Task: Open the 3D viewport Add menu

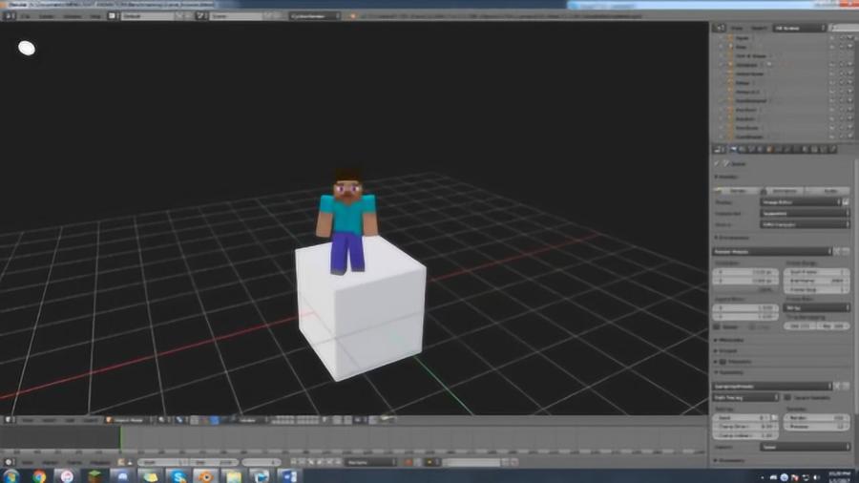Action: 70,420
